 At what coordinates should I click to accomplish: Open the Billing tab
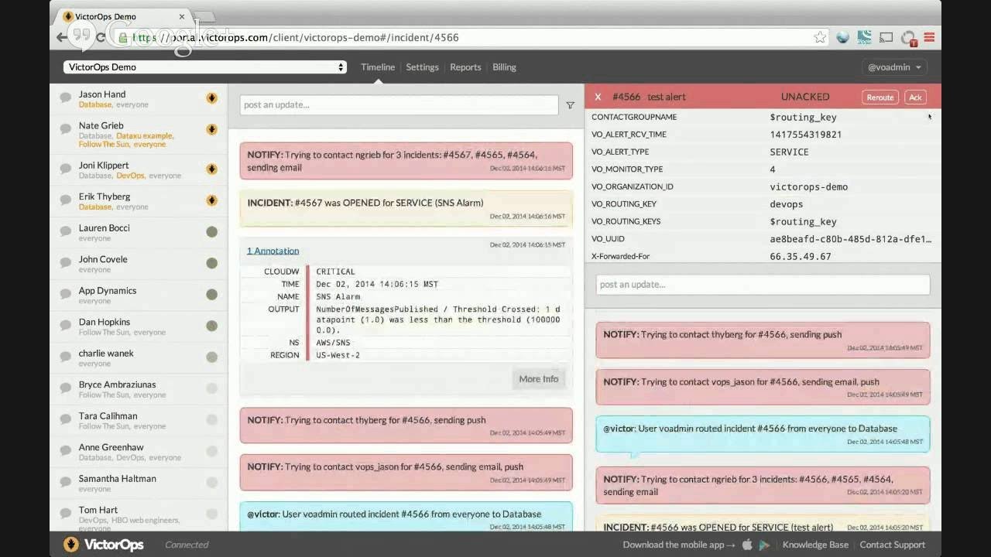tap(504, 67)
